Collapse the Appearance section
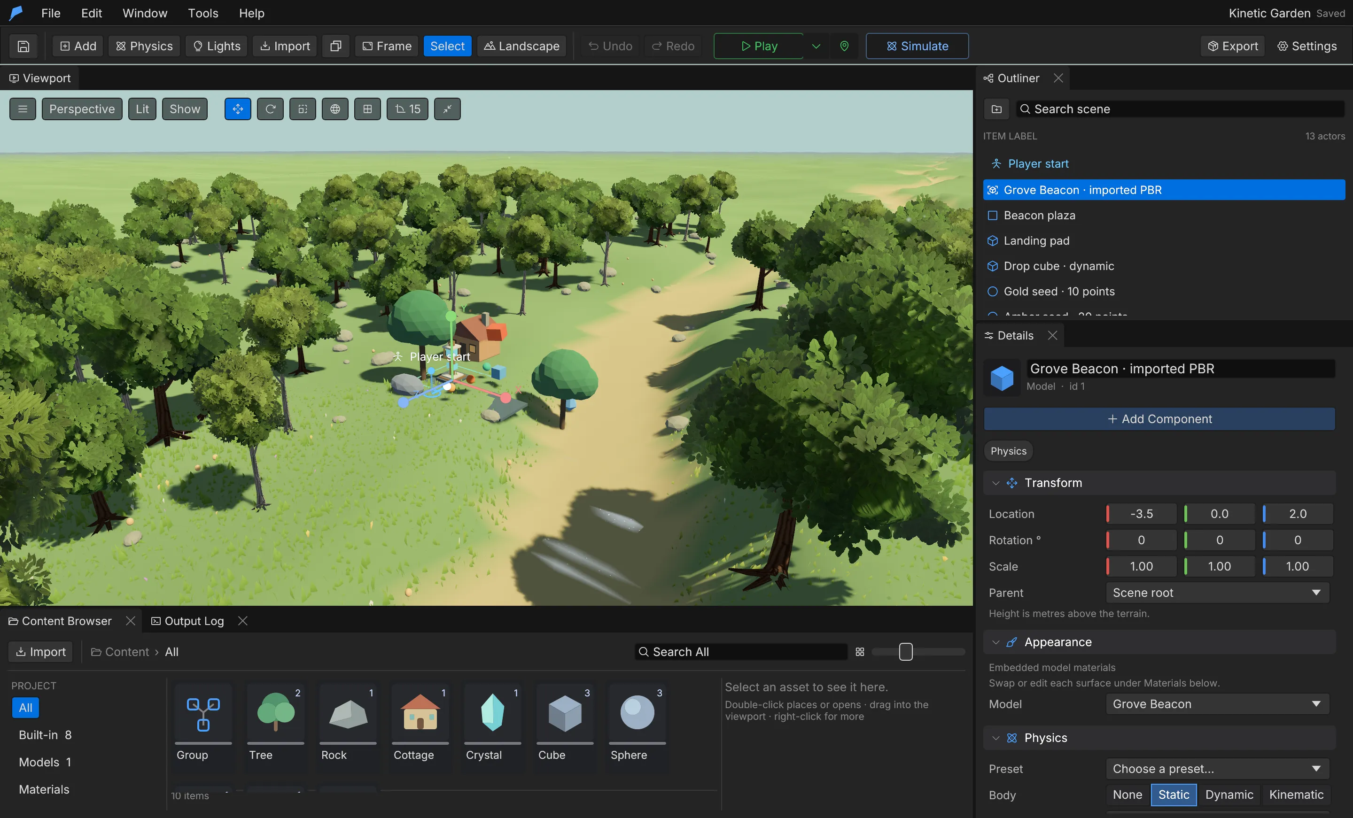1353x818 pixels. pos(995,642)
